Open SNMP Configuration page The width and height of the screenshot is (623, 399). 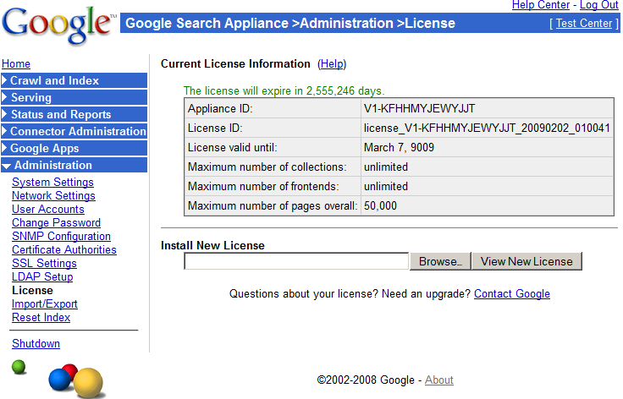point(61,236)
